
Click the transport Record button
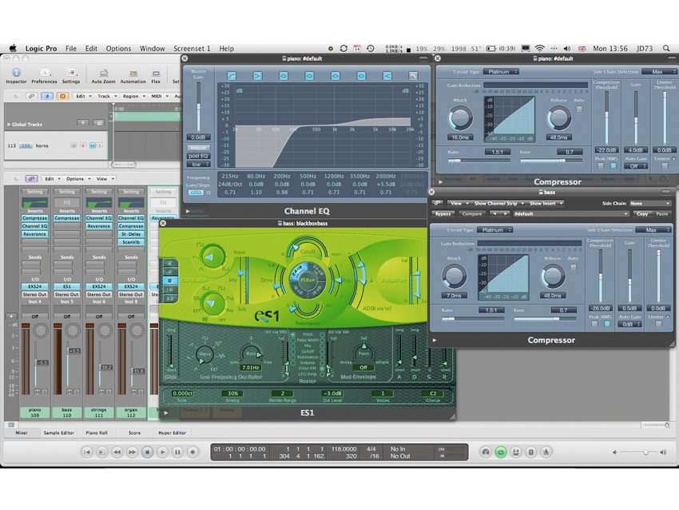click(x=193, y=452)
